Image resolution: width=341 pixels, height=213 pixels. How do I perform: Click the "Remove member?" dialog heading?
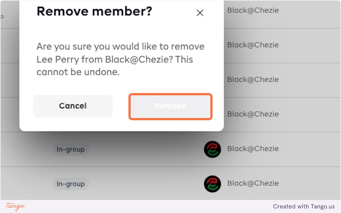tap(94, 12)
